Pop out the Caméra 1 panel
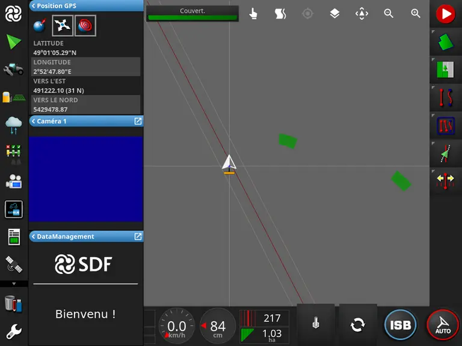 [x=138, y=121]
